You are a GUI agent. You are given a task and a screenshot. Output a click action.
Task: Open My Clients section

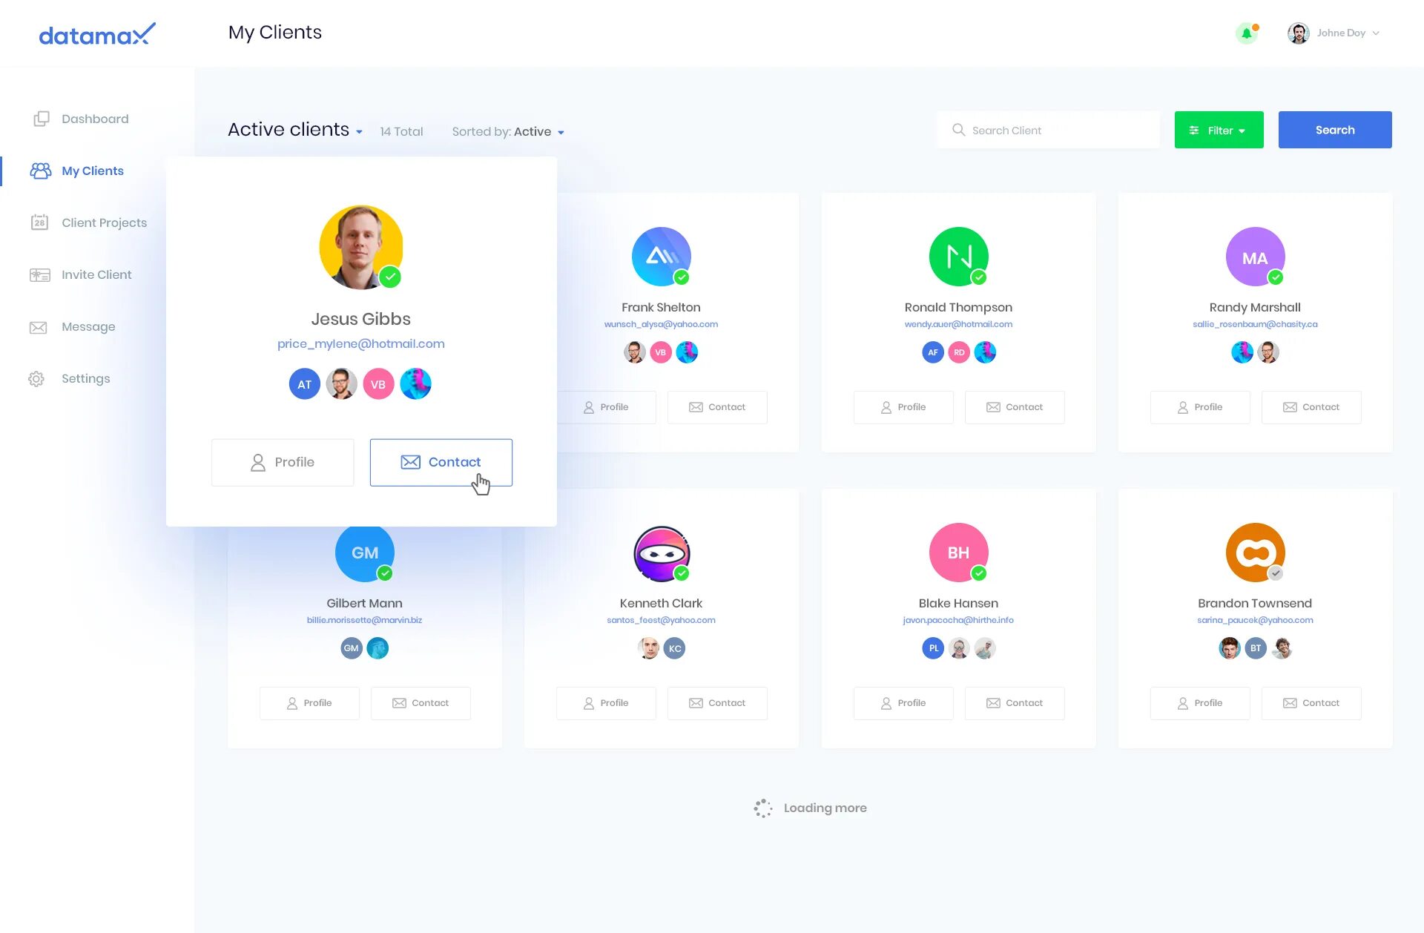coord(92,170)
